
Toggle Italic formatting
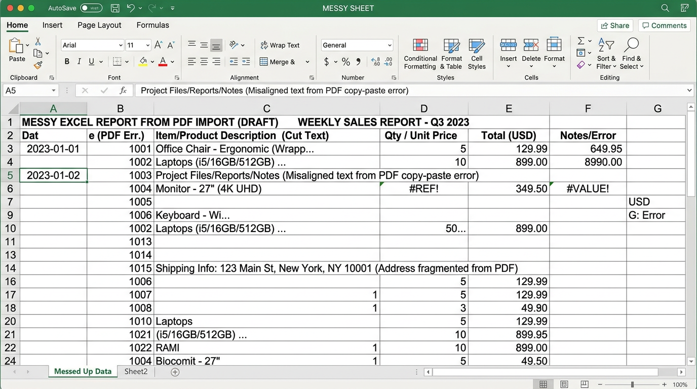pos(79,62)
